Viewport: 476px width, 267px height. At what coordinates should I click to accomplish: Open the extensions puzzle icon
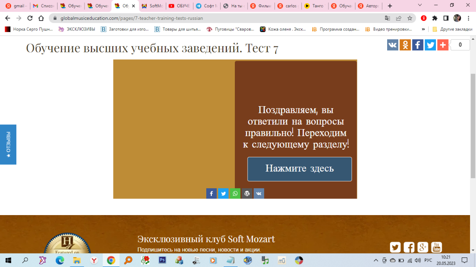point(435,18)
